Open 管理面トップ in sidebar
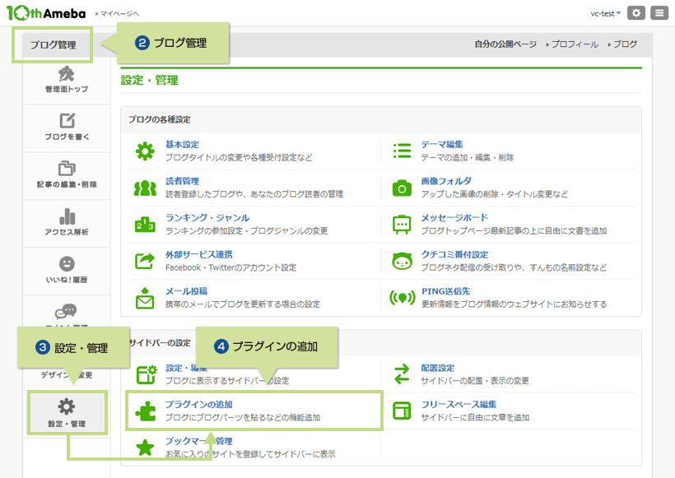675x478 pixels. [x=67, y=81]
